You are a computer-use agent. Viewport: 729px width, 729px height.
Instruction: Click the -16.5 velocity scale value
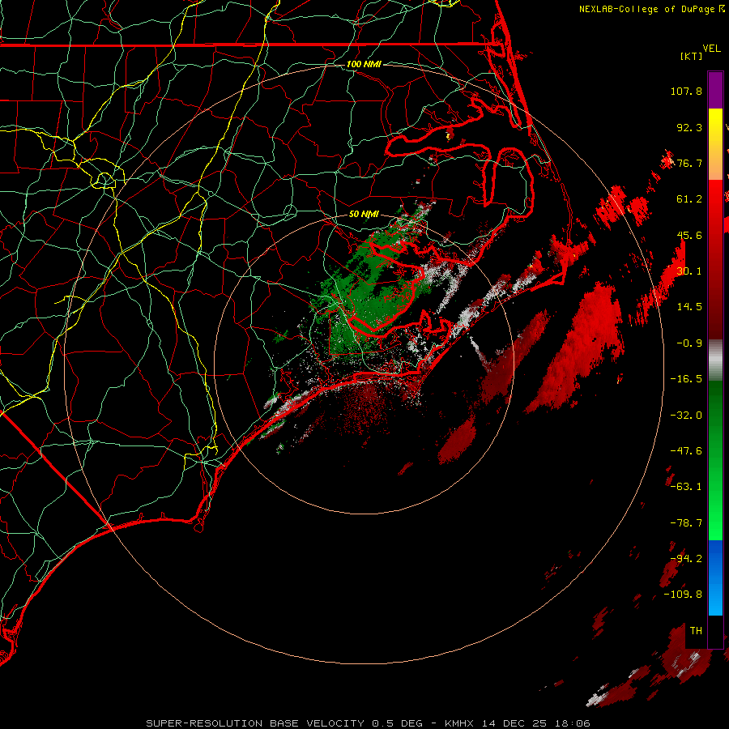[x=686, y=379]
